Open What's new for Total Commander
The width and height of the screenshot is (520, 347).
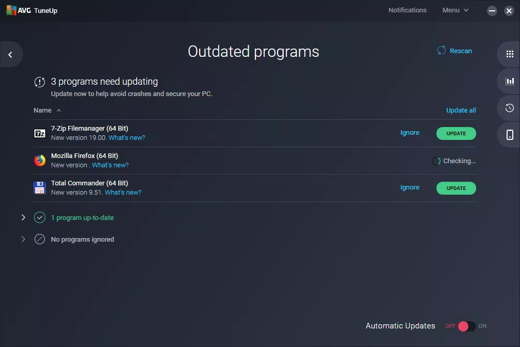click(123, 193)
